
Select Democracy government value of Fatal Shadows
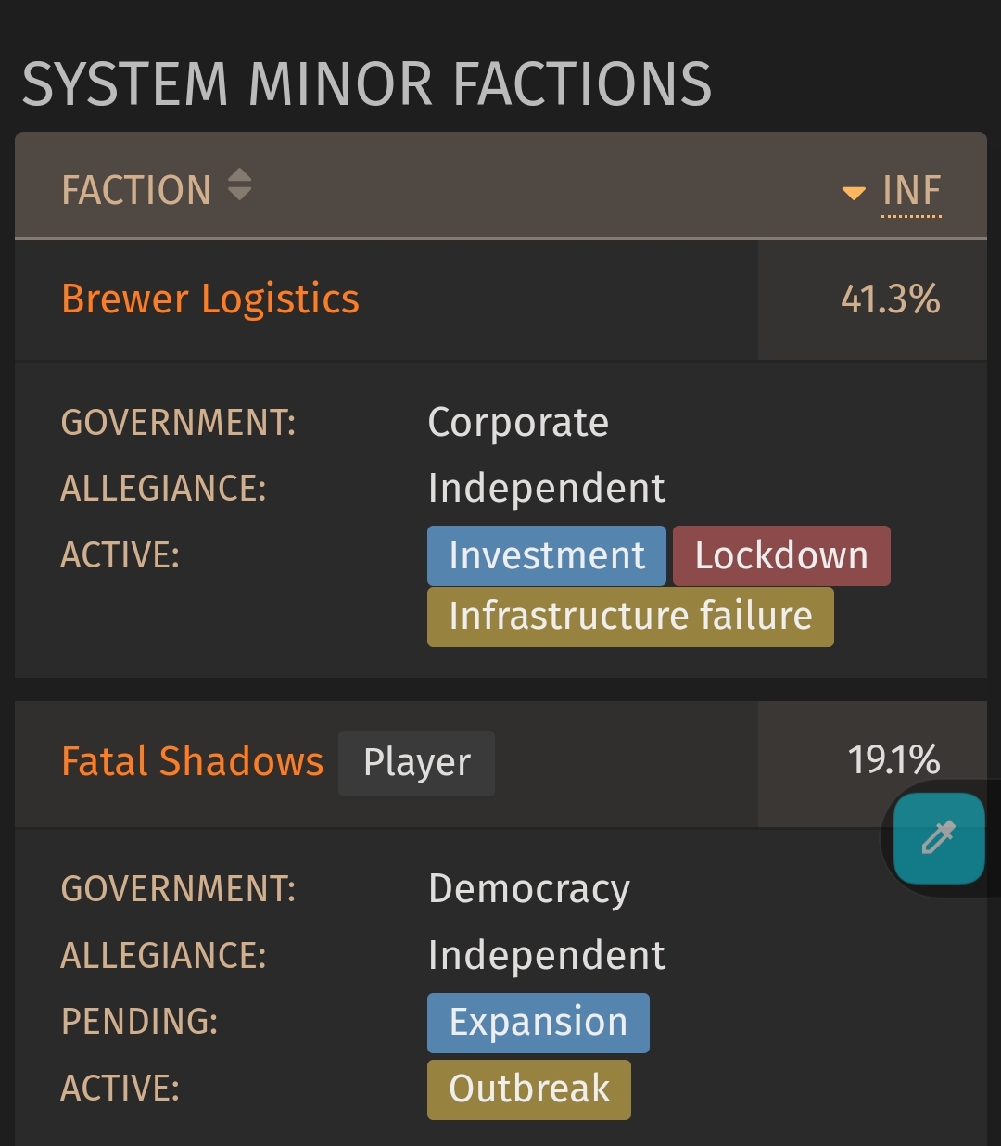[529, 889]
